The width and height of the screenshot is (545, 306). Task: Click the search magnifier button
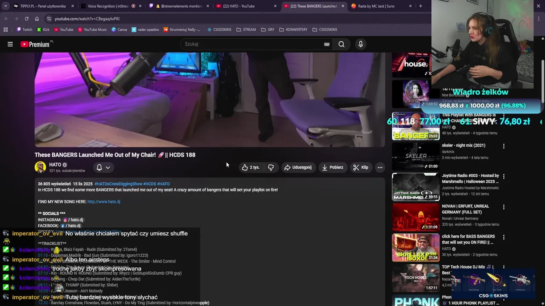(341, 44)
